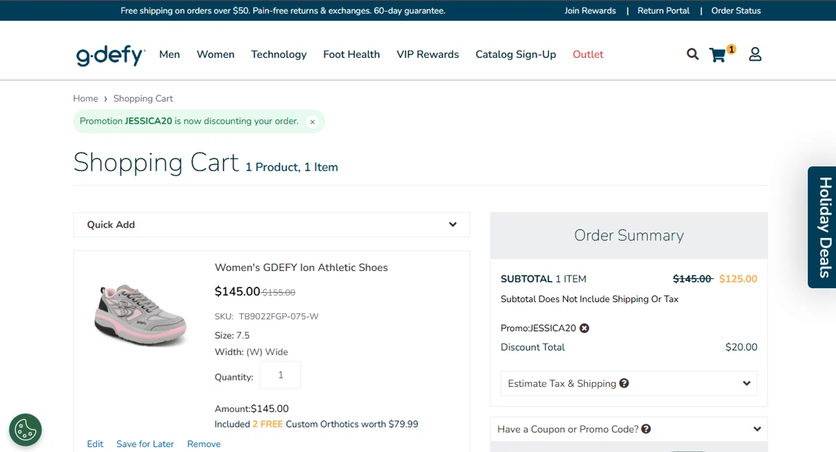Open the Holiday Deals side tab
836x452 pixels.
click(x=822, y=227)
